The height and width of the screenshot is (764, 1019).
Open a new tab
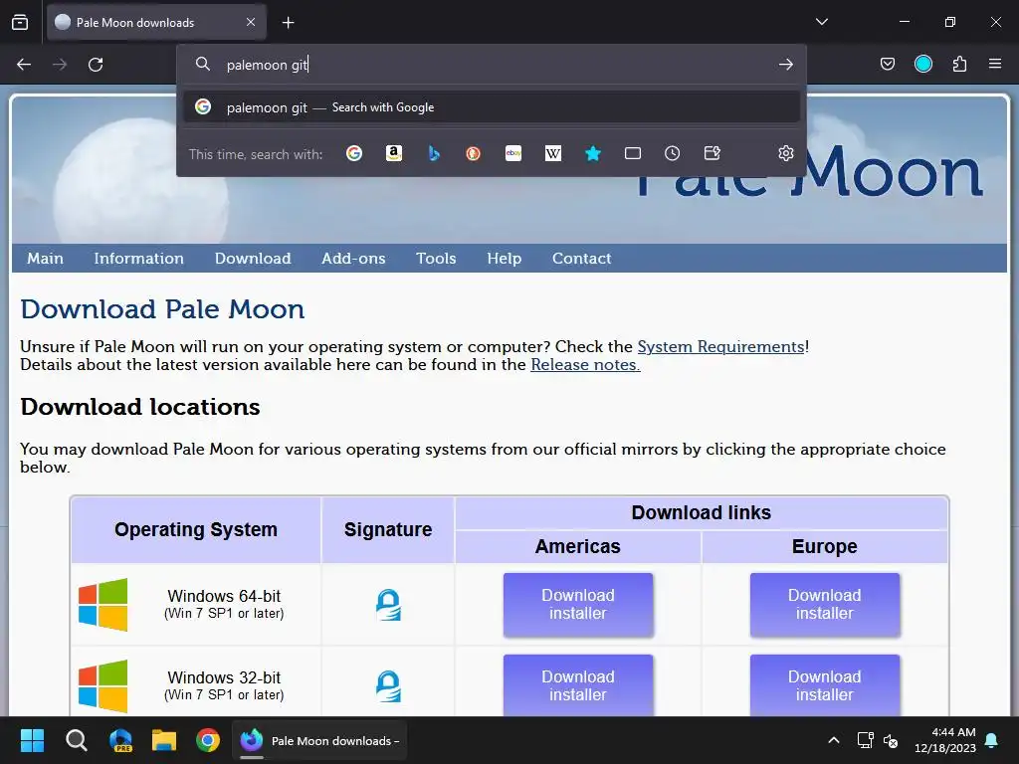[288, 23]
